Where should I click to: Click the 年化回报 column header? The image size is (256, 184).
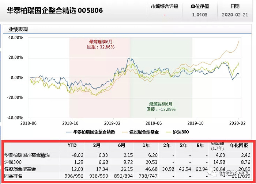pyautogui.click(x=239, y=145)
